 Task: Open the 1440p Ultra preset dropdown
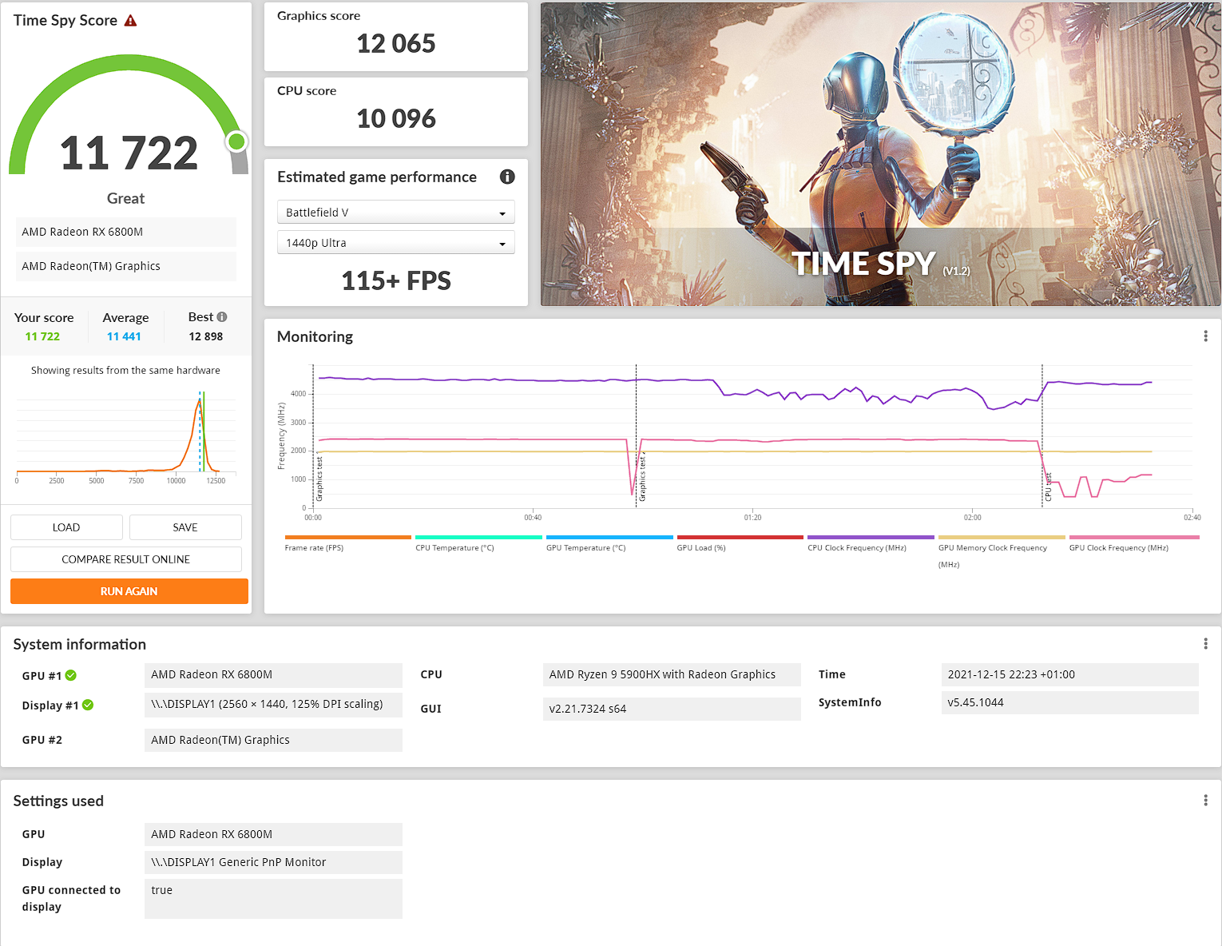tap(396, 243)
